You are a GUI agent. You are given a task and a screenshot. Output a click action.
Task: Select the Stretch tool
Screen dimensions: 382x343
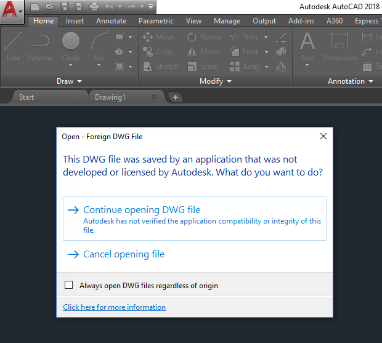point(161,67)
